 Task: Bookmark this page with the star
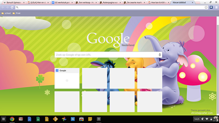(x=206, y=7)
